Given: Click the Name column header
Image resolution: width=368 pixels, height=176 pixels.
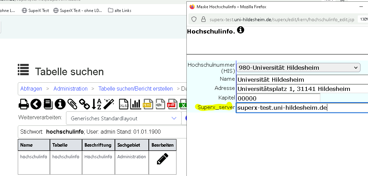Looking at the screenshot, I should [34, 145].
